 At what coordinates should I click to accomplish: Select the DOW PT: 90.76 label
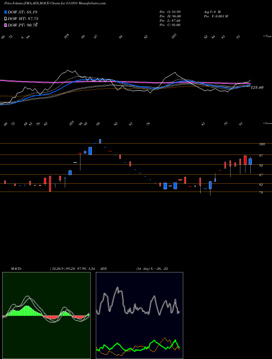pyautogui.click(x=23, y=25)
